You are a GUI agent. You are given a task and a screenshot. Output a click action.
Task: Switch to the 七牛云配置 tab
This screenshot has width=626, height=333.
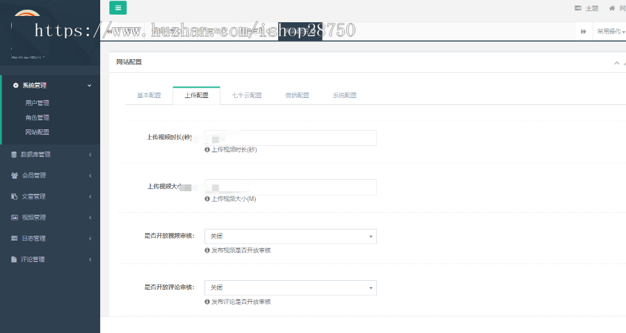[247, 95]
